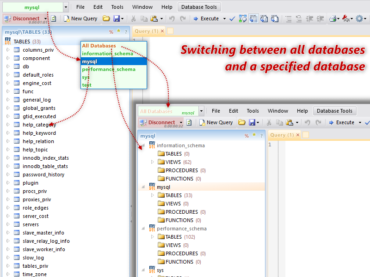The image size is (370, 277).
Task: Open a file with the folder icon in the top toolbar
Action: pos(106,18)
